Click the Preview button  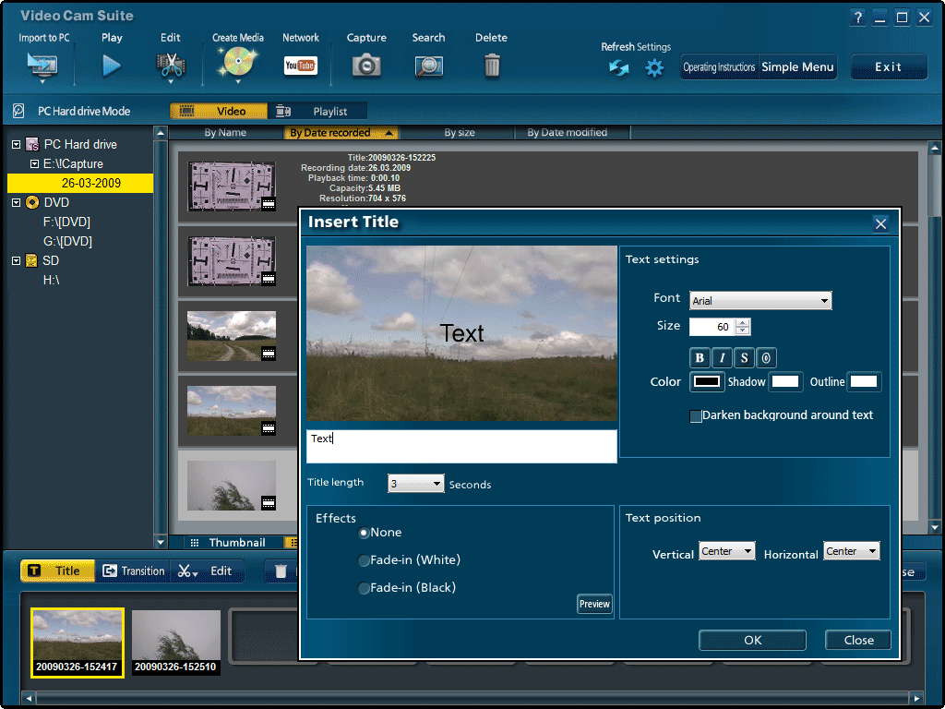(594, 604)
